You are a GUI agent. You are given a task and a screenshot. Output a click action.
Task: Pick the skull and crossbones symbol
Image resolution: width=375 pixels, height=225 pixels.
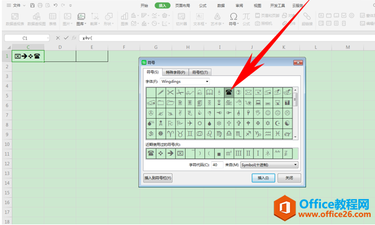160,123
